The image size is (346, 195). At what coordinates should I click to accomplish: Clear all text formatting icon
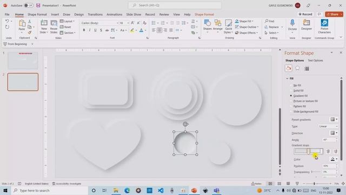click(x=144, y=23)
